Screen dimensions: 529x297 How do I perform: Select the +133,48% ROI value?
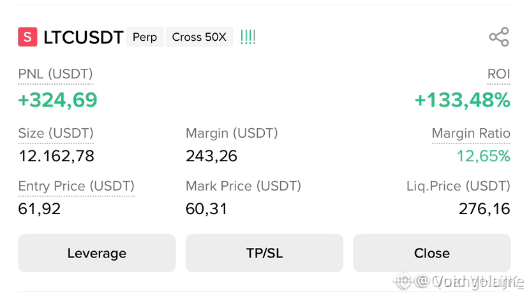462,100
